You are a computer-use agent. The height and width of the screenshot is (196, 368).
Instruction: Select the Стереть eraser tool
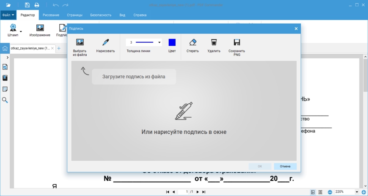point(193,46)
